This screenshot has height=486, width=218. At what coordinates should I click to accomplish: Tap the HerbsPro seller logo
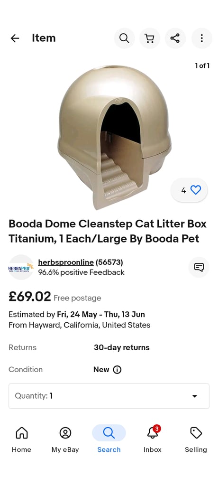click(21, 267)
